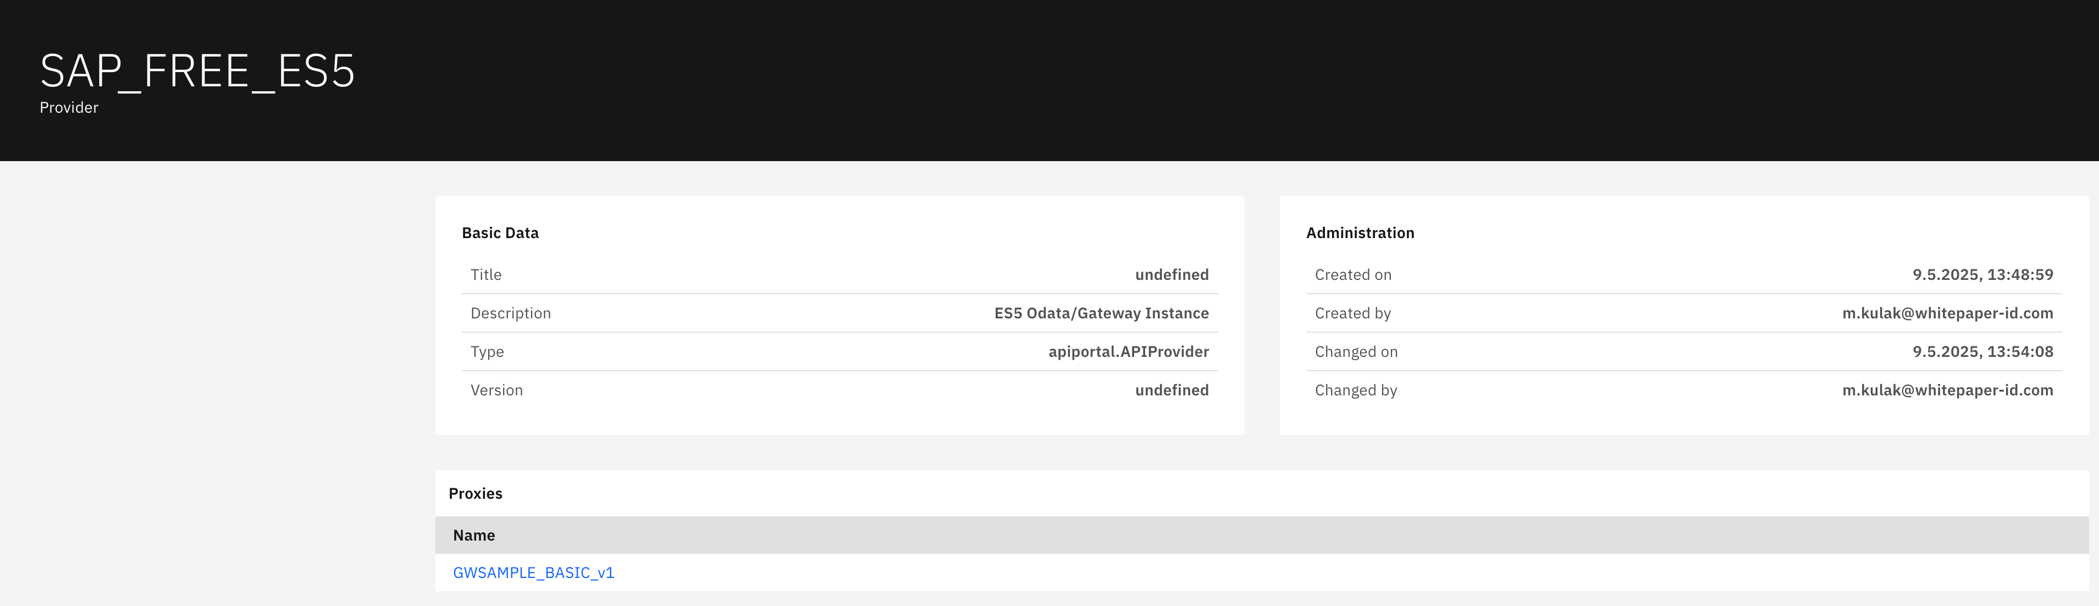This screenshot has width=2099, height=606.
Task: Select the Administration section heading
Action: (x=1359, y=233)
